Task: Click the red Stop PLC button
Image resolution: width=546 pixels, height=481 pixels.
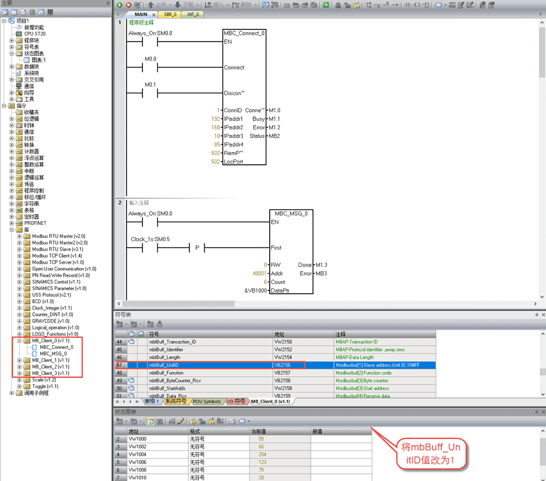Action: click(129, 5)
